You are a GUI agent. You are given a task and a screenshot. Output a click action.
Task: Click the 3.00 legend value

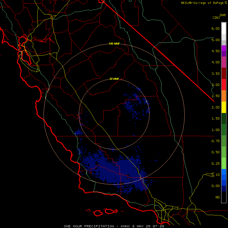tap(216, 85)
